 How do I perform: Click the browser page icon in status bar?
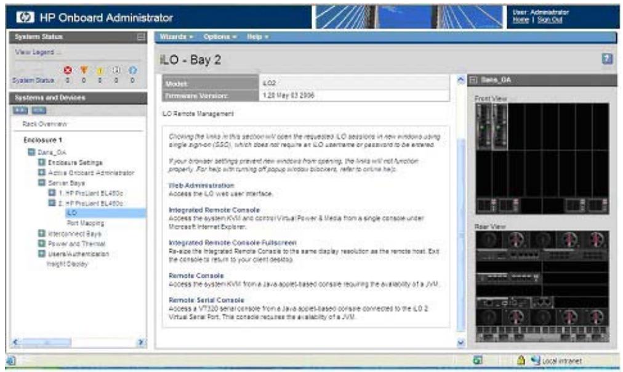pyautogui.click(x=10, y=360)
